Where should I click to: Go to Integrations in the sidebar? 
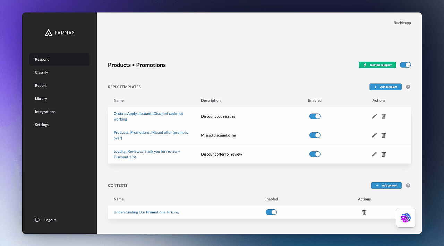point(45,112)
